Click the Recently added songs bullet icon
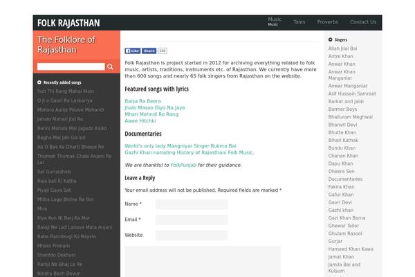This screenshot has width=415, height=277. click(39, 82)
